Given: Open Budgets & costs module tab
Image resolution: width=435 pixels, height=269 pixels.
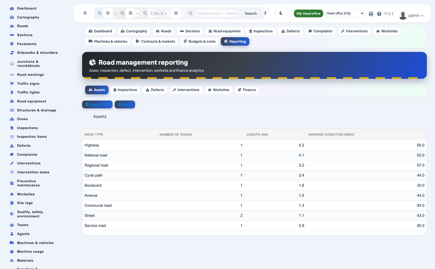Looking at the screenshot, I should (x=199, y=41).
